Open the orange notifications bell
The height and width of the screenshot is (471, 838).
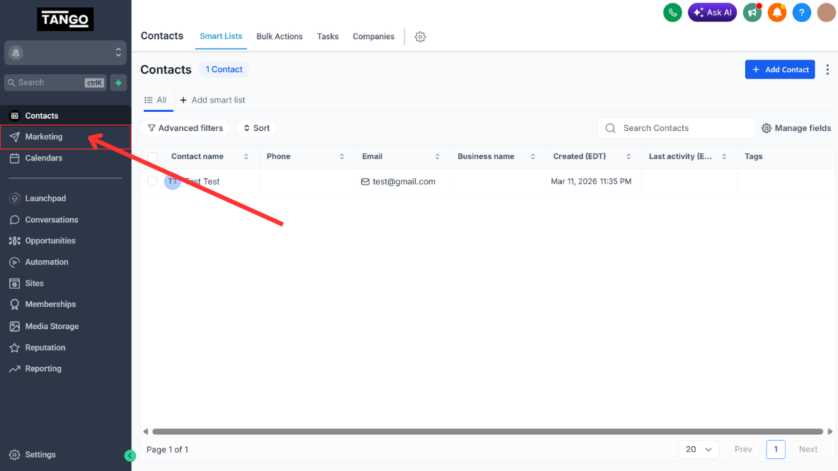point(776,12)
